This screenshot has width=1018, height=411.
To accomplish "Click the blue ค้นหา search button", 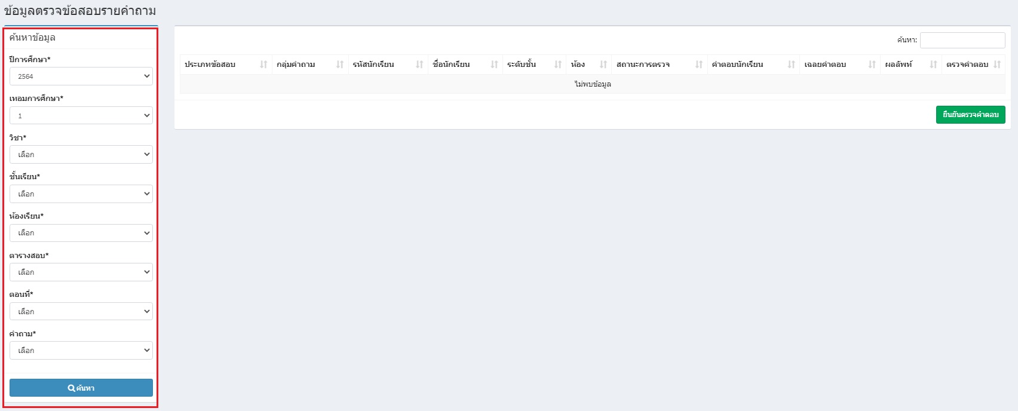I will [81, 388].
